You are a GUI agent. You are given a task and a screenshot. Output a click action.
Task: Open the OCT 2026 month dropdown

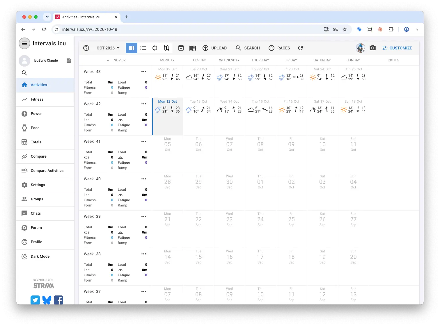pos(108,48)
